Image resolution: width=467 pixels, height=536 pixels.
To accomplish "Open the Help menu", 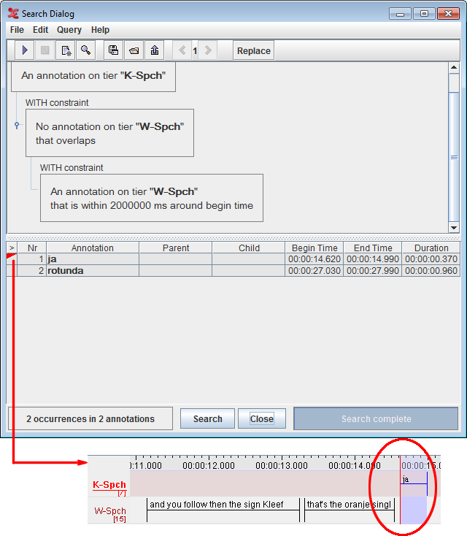I will (x=100, y=30).
